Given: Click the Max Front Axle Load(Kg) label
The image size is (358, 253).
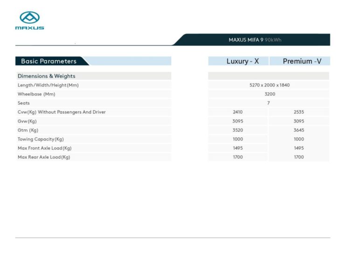Looking at the screenshot, I should click(45, 148).
